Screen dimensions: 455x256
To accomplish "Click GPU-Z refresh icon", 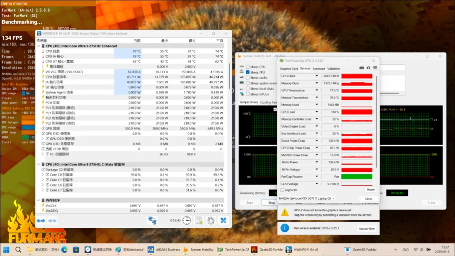I will tap(368, 68).
